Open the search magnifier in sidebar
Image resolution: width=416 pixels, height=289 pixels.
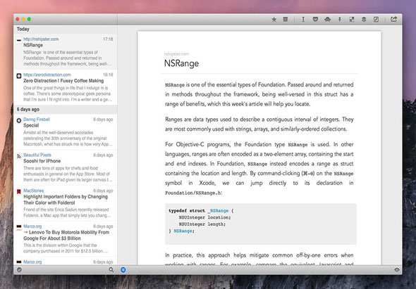pos(111,270)
